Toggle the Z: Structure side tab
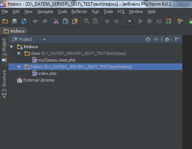The image size is (192, 149). [4, 84]
